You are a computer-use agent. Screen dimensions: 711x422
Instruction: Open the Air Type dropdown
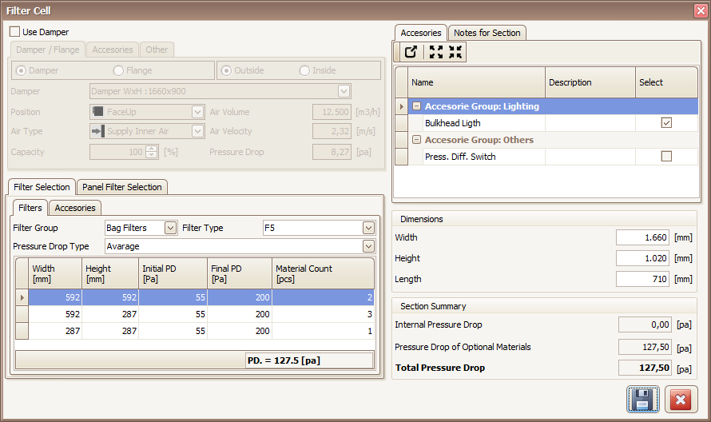click(197, 131)
